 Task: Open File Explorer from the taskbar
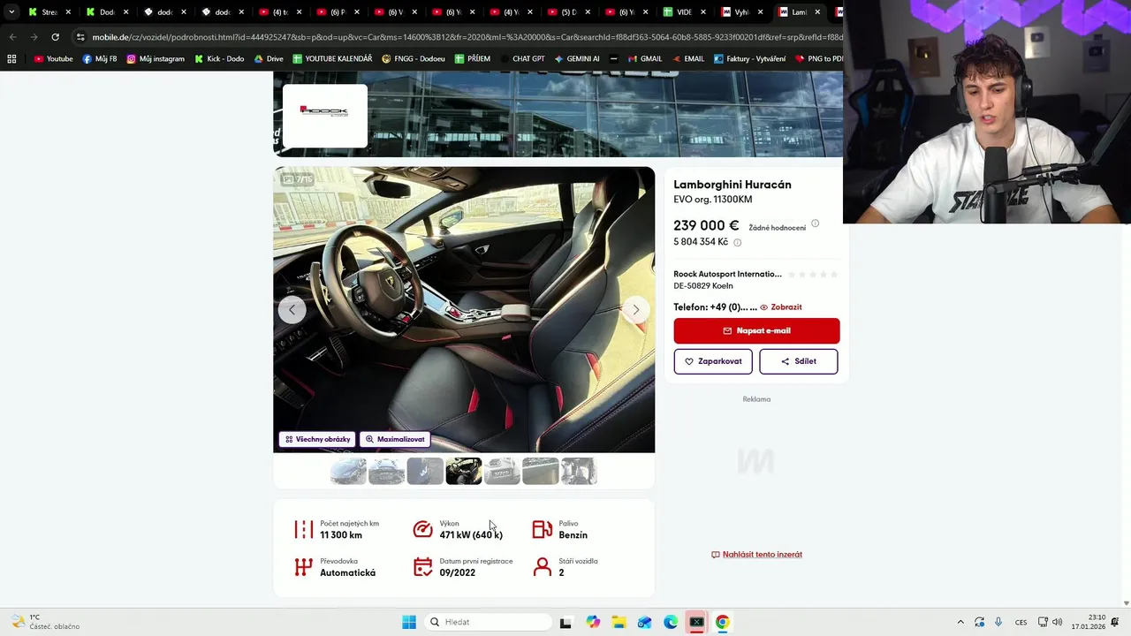pos(619,622)
